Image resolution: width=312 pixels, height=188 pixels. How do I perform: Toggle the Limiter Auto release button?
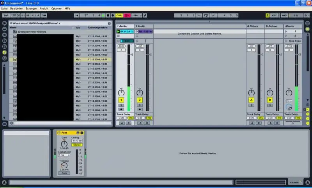(64, 173)
